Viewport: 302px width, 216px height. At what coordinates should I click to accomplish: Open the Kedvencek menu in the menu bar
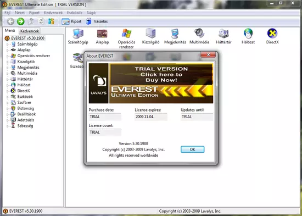(x=53, y=13)
